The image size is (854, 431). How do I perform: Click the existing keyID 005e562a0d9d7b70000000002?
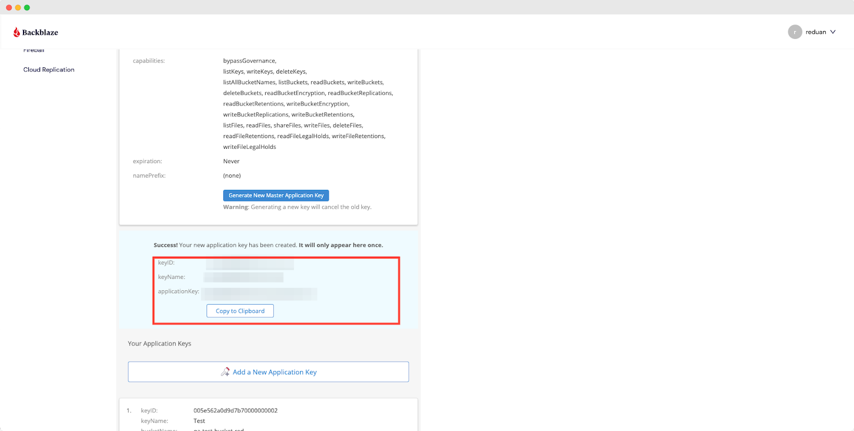235,411
